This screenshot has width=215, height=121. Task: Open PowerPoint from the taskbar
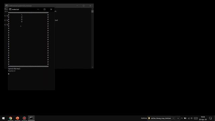click(x=17, y=118)
